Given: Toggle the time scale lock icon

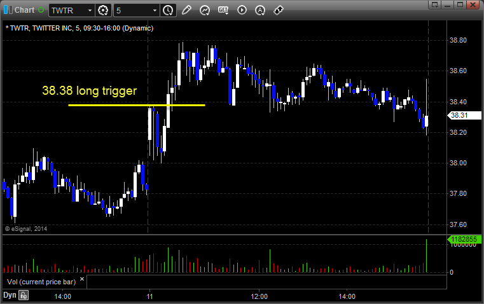Looking at the screenshot, I should 24,295.
